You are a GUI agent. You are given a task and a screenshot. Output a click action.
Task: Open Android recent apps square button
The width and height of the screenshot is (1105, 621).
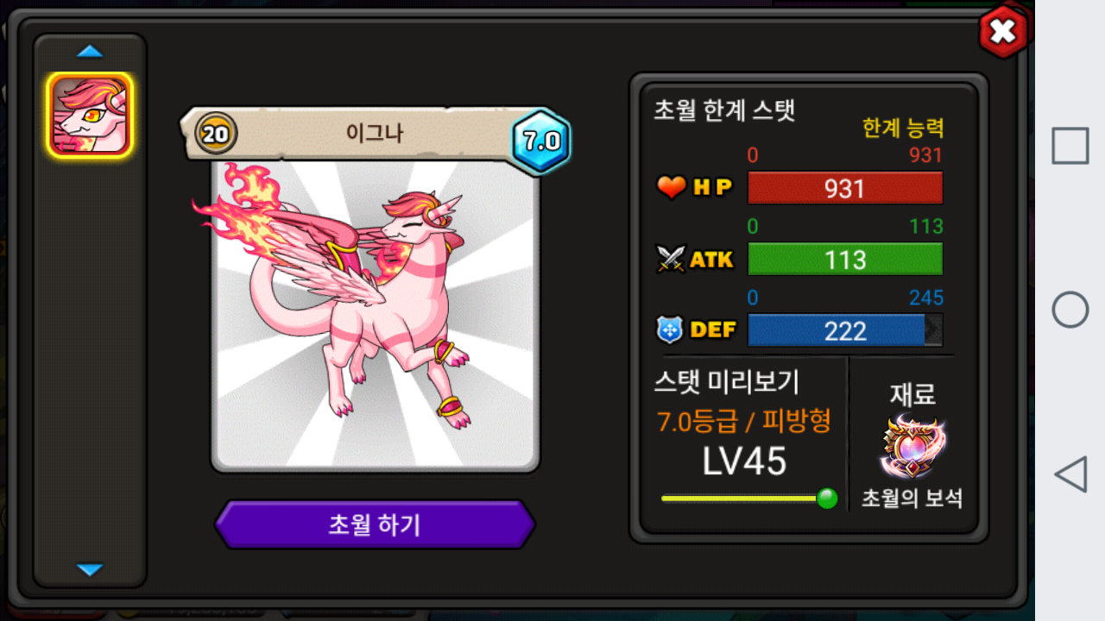(x=1070, y=146)
